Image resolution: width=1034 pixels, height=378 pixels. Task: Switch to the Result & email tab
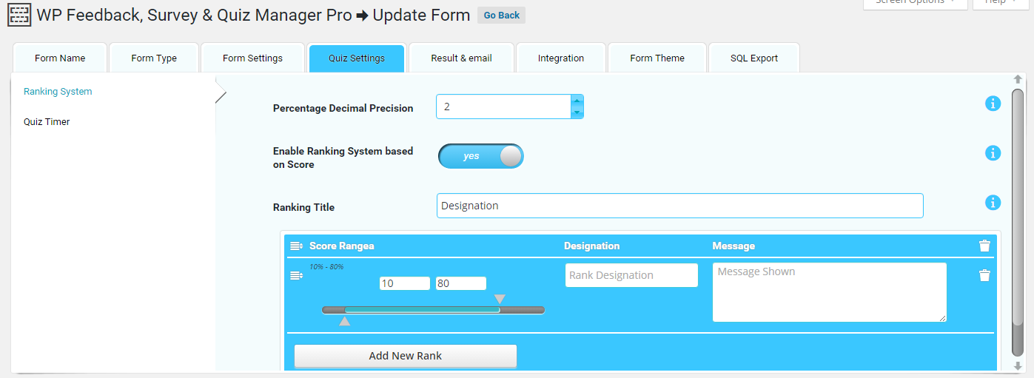(461, 58)
